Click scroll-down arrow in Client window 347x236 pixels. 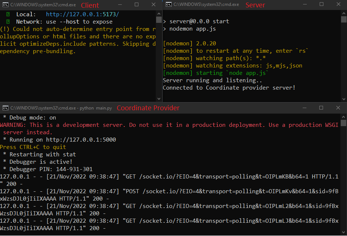coord(159,99)
